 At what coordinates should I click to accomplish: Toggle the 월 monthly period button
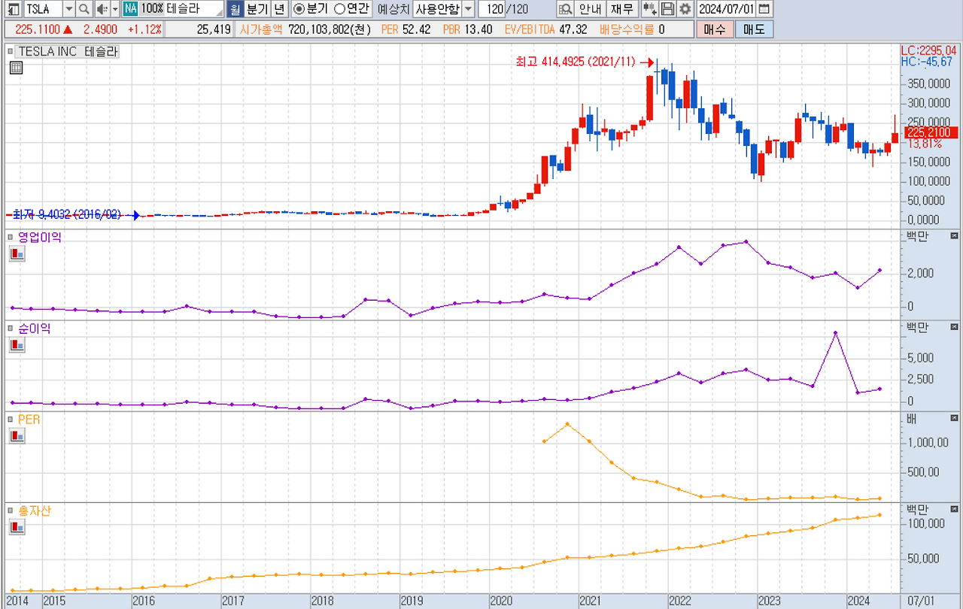(x=235, y=9)
